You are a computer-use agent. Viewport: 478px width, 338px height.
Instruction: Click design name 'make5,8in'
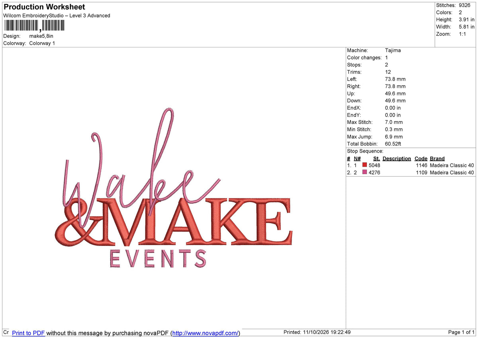[x=41, y=36]
